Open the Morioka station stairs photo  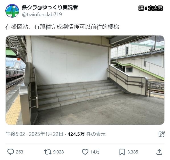[85, 80]
